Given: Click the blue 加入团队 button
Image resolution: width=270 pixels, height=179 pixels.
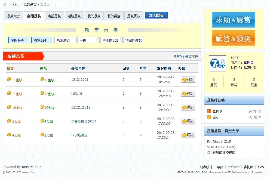Looking at the screenshot, I should click(156, 16).
